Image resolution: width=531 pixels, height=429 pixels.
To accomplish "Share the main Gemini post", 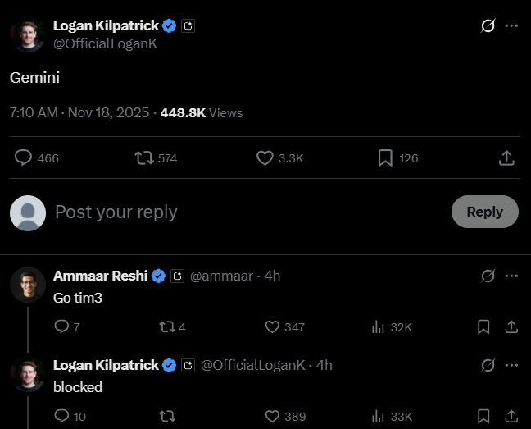I will (506, 157).
